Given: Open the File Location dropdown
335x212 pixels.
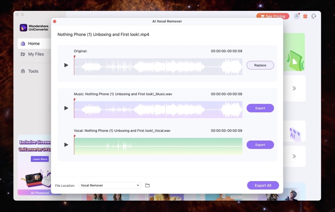Looking at the screenshot, I should click(x=110, y=185).
